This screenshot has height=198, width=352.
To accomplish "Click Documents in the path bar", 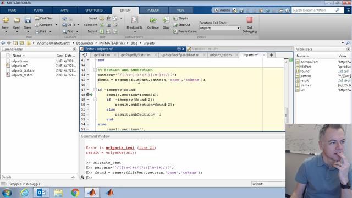I will (x=85, y=43).
